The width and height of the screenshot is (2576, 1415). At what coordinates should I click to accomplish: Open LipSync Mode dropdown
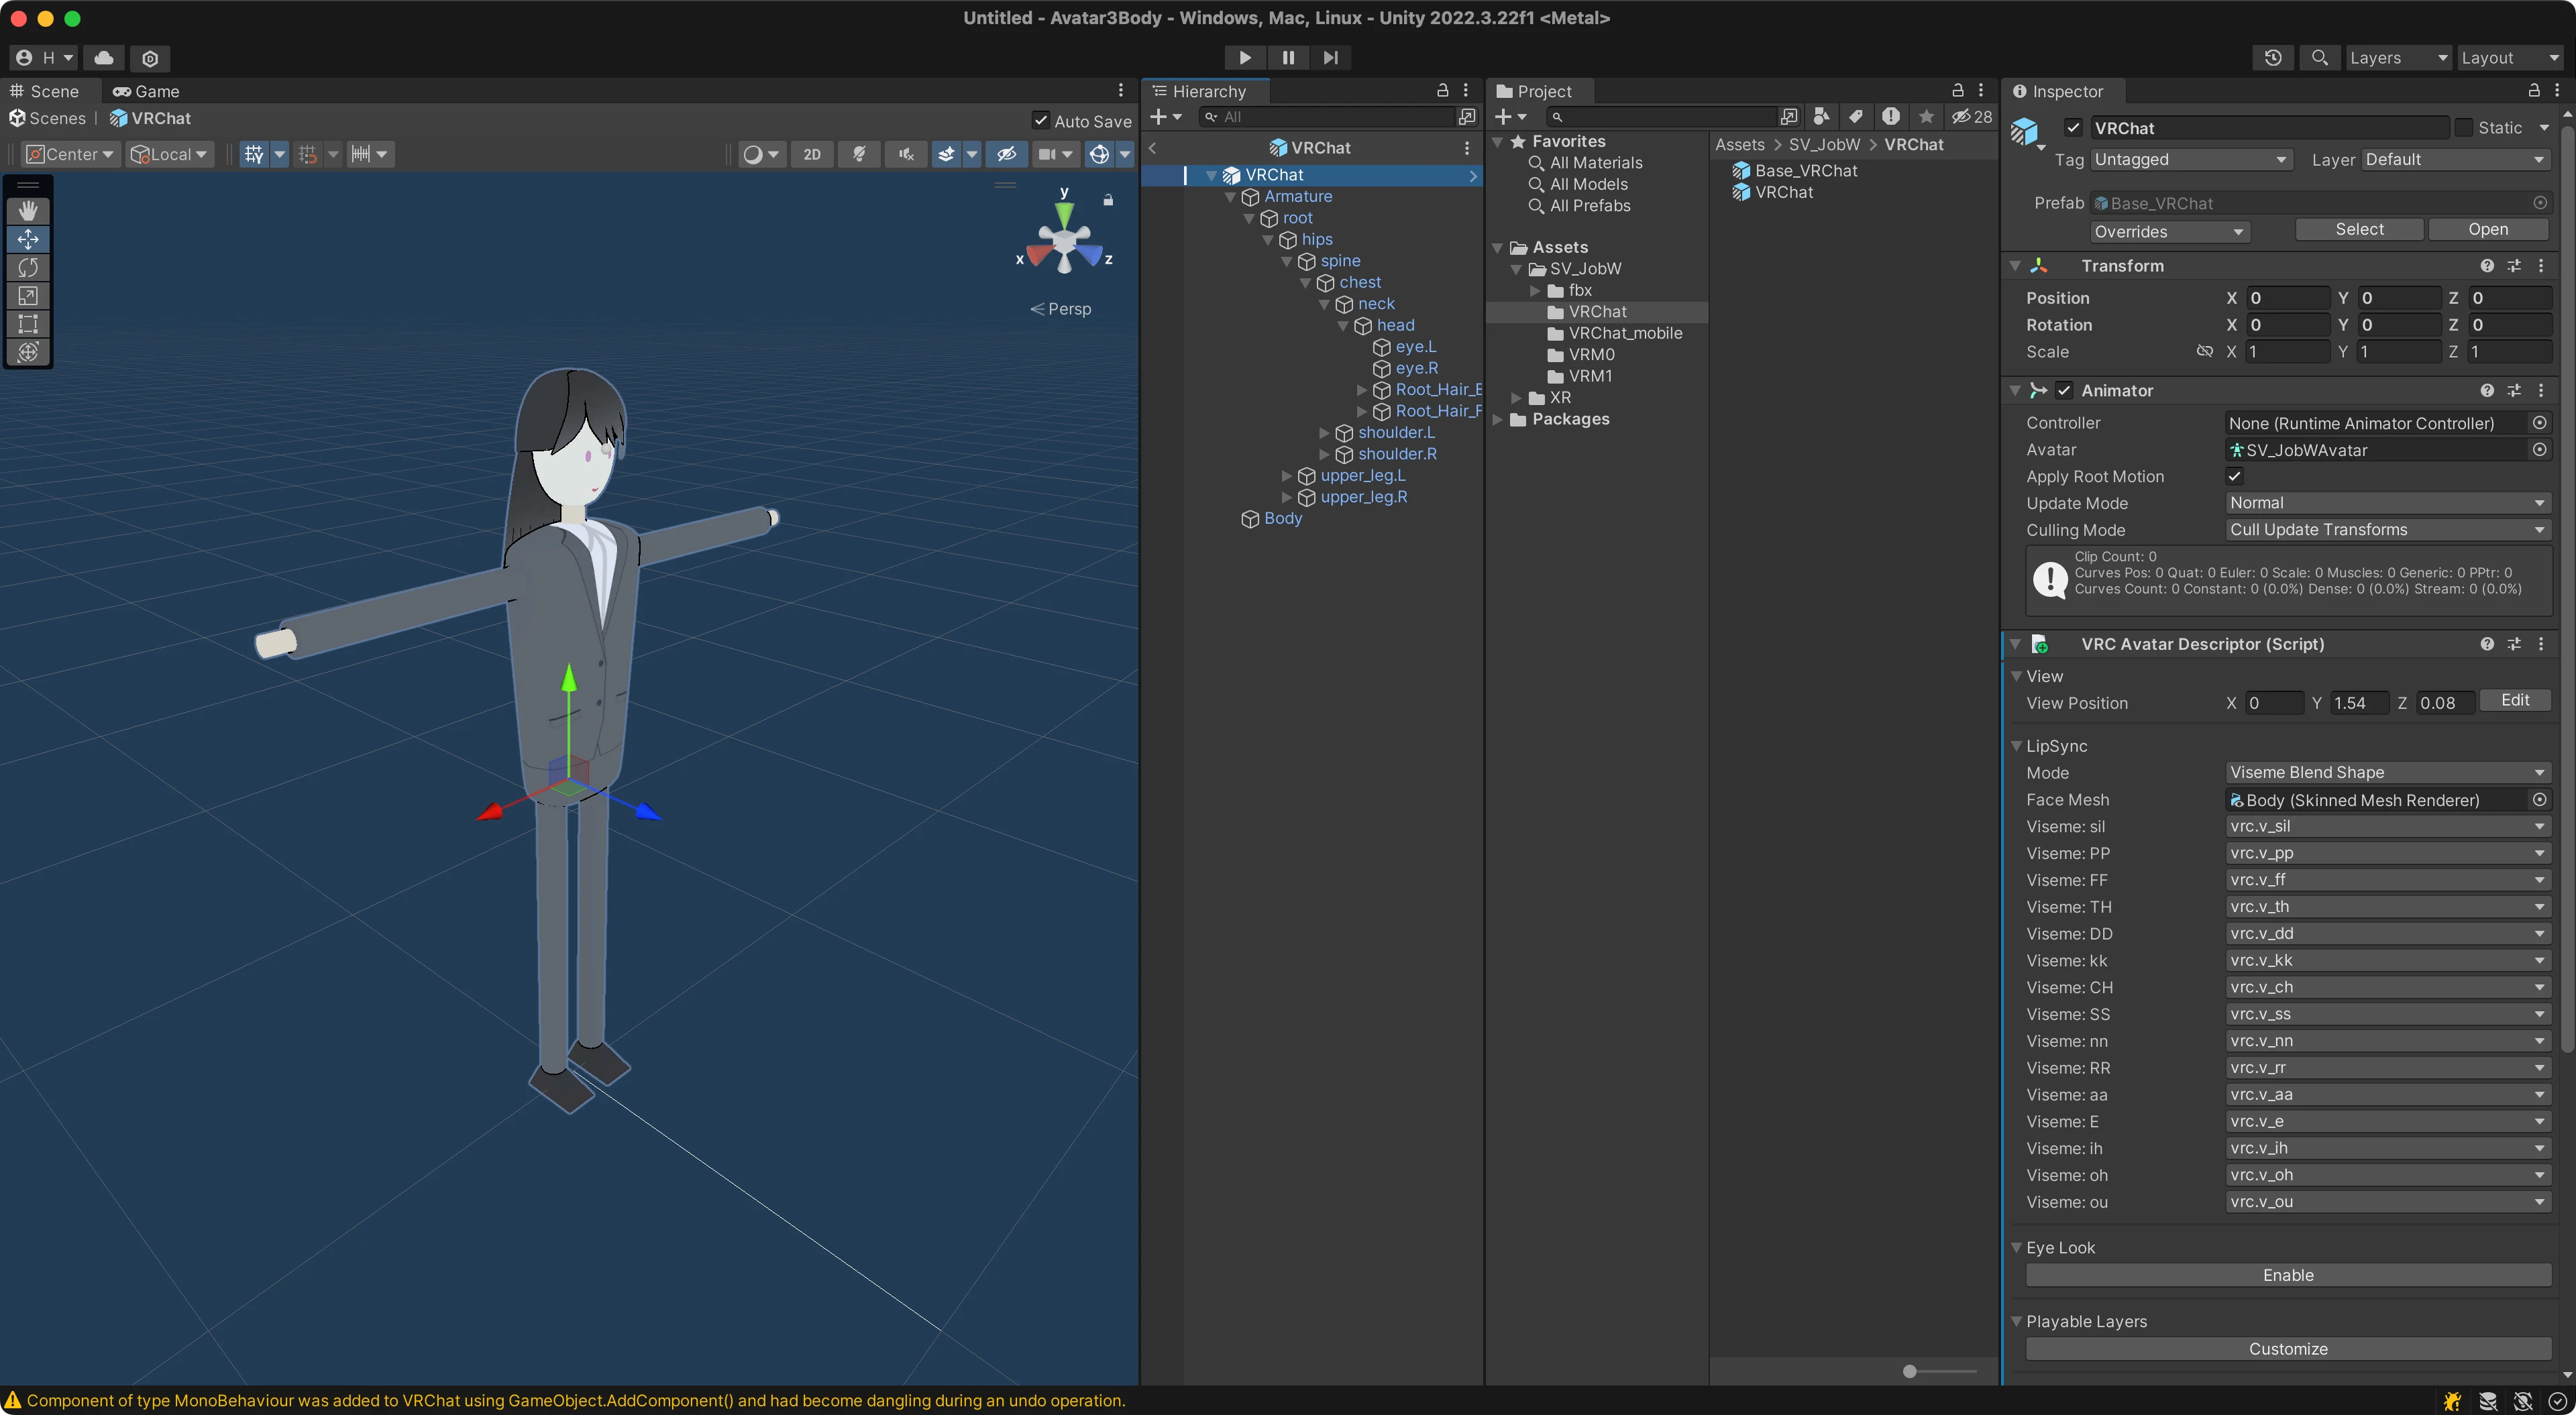coord(2388,773)
